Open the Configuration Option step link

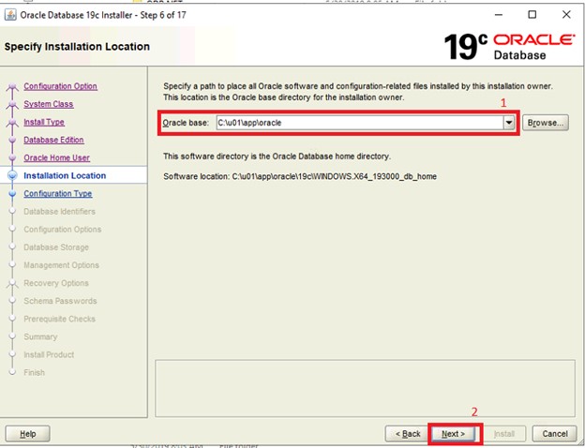tap(60, 86)
